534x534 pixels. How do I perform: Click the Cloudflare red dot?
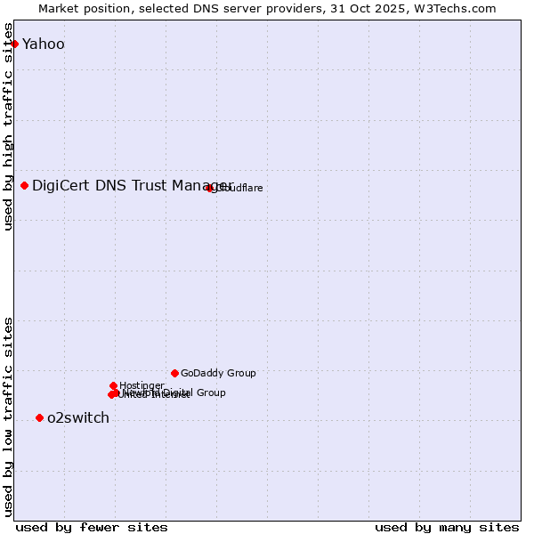pyautogui.click(x=210, y=188)
